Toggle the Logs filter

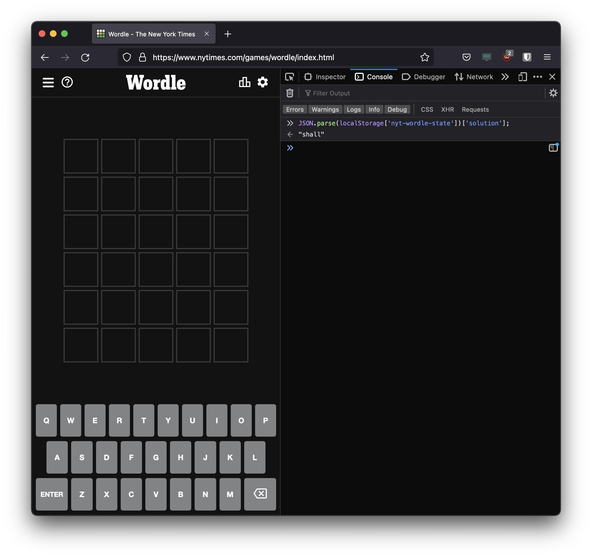coord(354,109)
